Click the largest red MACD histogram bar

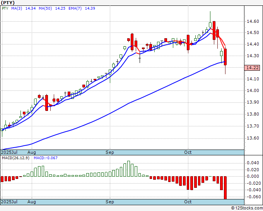(225, 188)
